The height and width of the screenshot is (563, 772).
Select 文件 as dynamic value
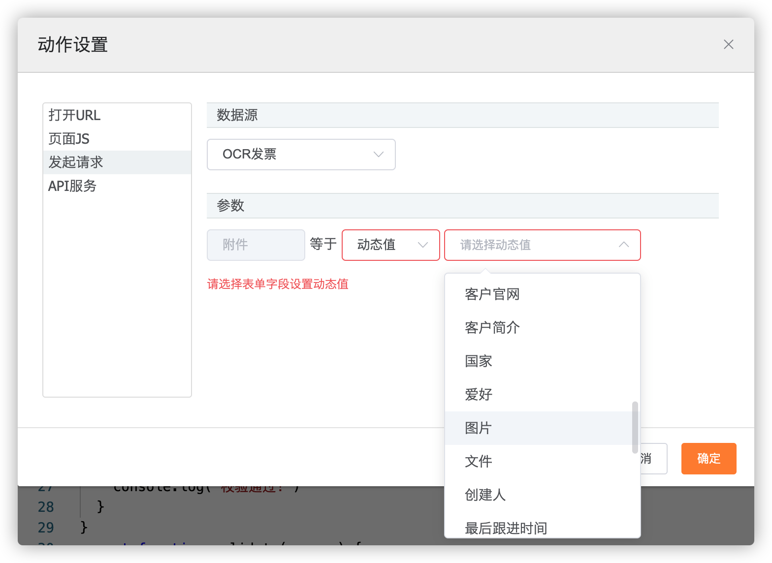[x=479, y=462]
